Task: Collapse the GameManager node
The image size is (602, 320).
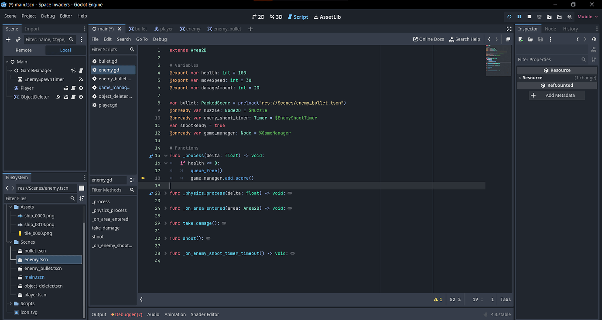Action: [11, 71]
